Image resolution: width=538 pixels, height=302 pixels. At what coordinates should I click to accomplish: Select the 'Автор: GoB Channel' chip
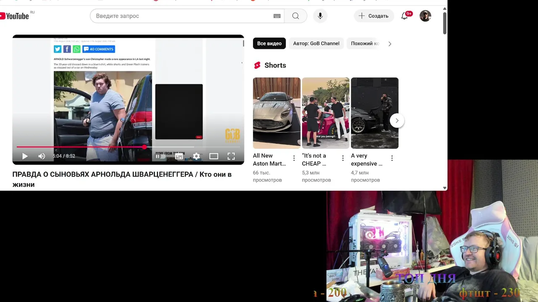pos(316,44)
